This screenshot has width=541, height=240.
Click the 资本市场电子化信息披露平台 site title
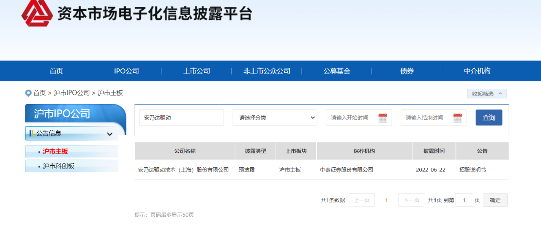(155, 14)
